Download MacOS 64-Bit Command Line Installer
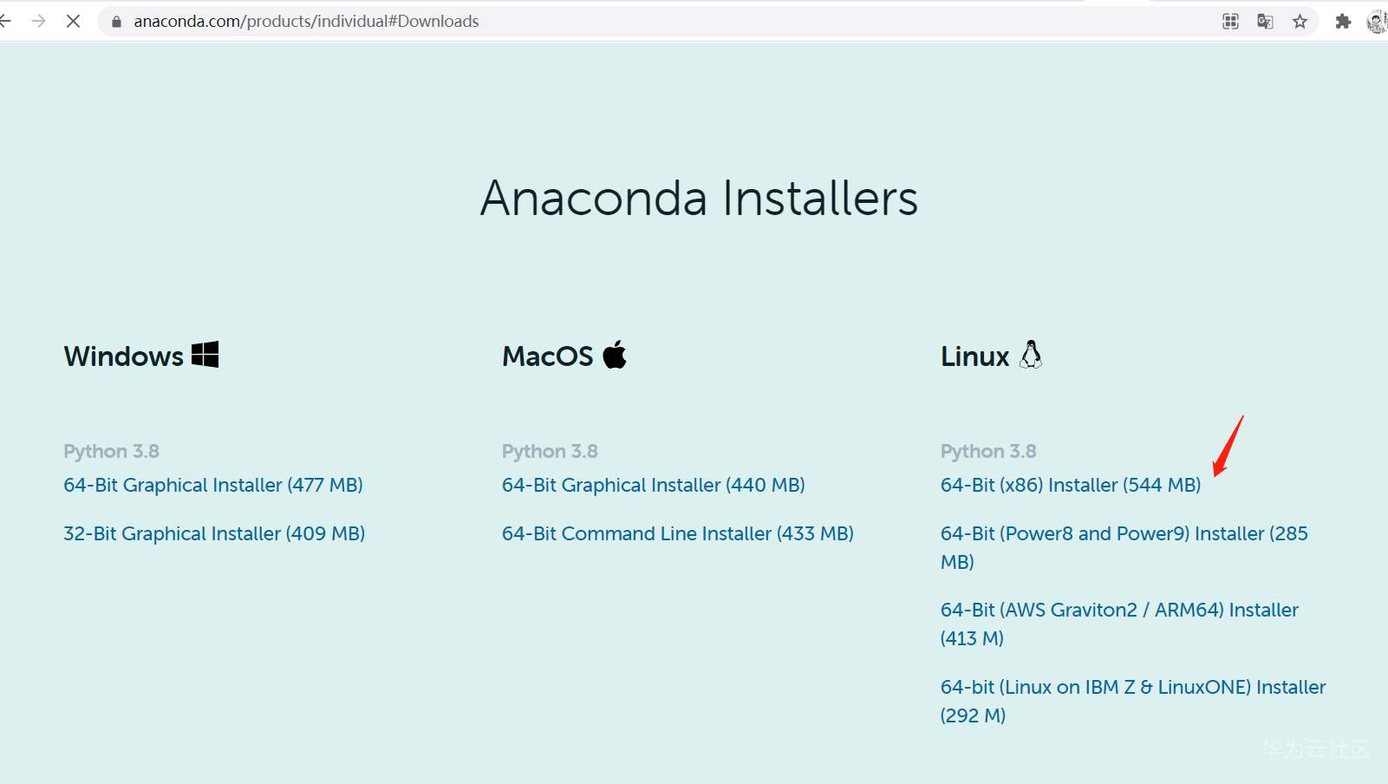Screen dimensions: 1388x784 point(677,533)
